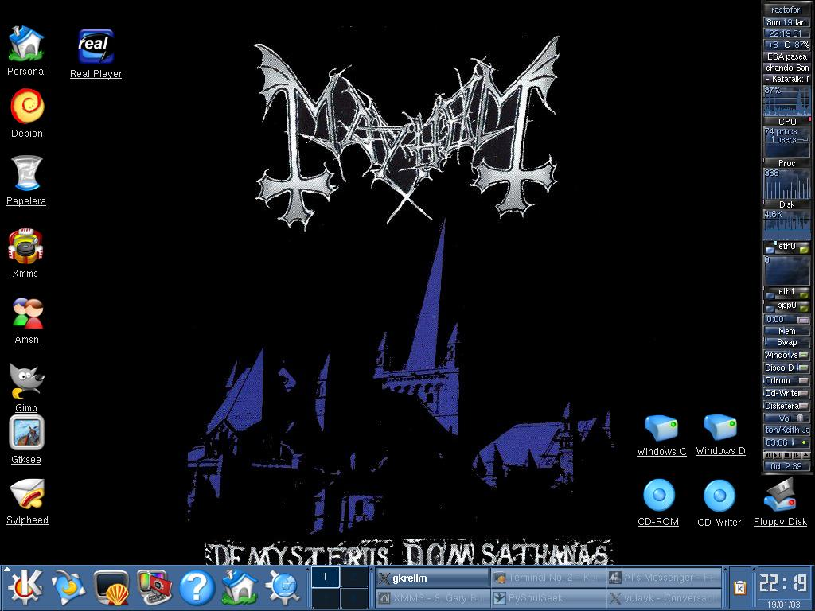
Task: Click stop button in gkrellm XMMS controls
Action: [787, 456]
